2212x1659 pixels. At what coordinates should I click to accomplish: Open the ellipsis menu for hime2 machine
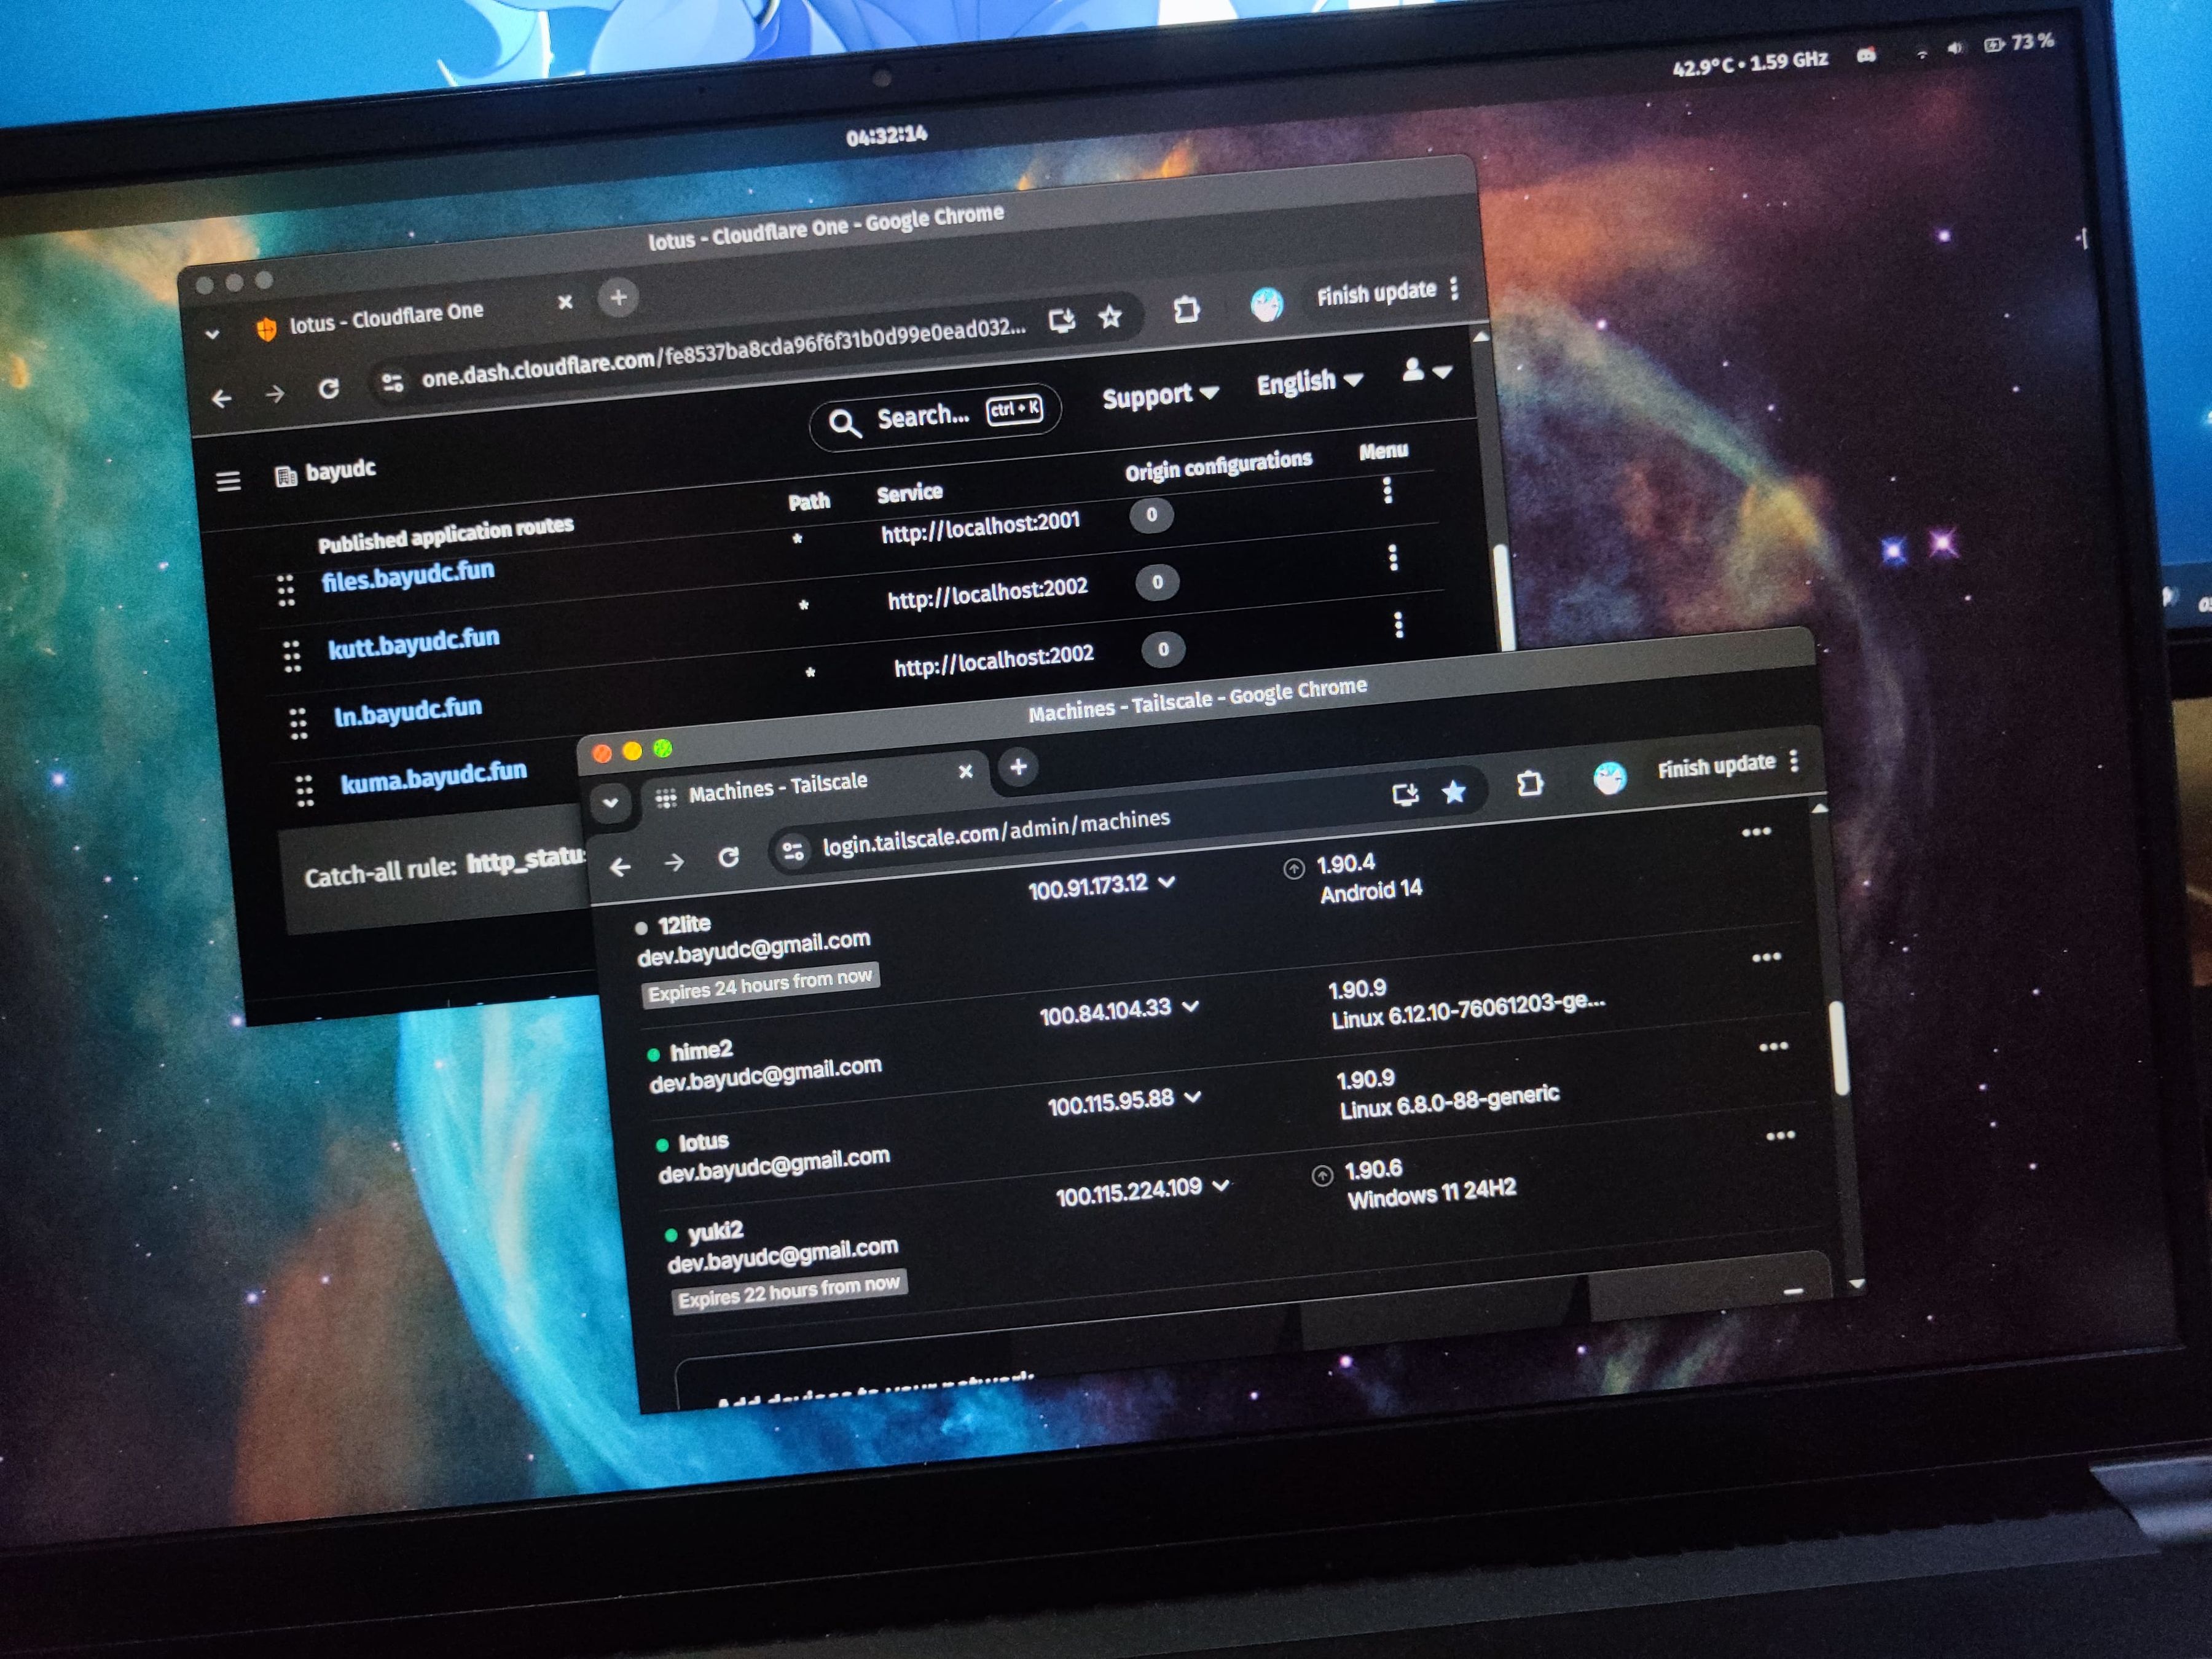click(1766, 958)
